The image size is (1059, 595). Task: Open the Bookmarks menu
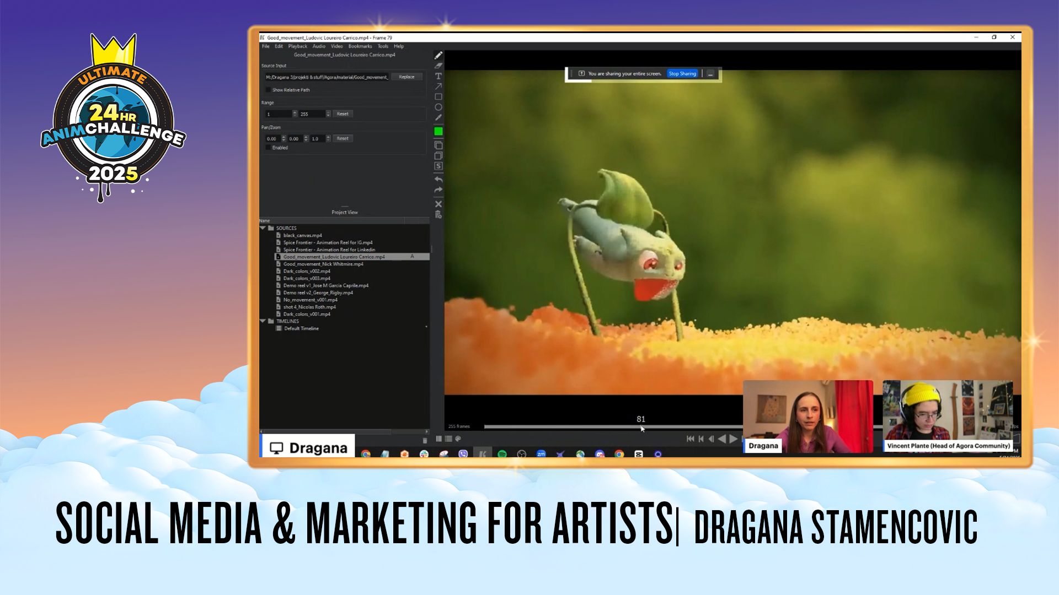[360, 46]
